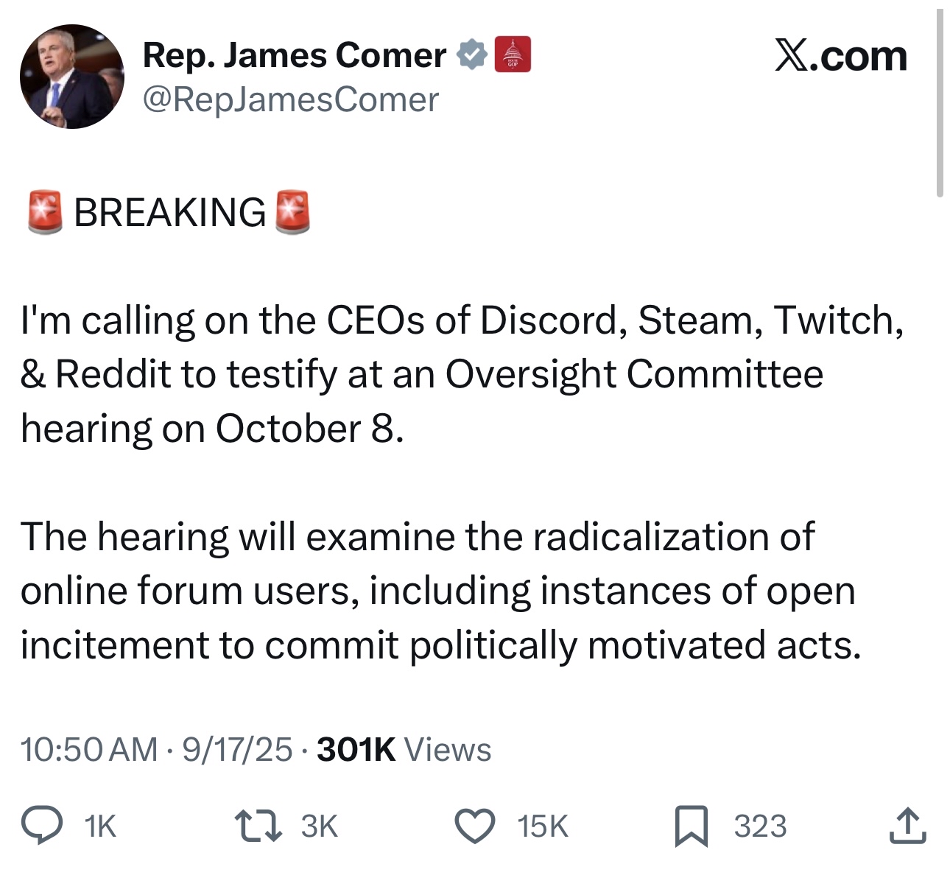The width and height of the screenshot is (950, 878).
Task: Click the red House GOP affiliation badge
Action: click(x=511, y=55)
